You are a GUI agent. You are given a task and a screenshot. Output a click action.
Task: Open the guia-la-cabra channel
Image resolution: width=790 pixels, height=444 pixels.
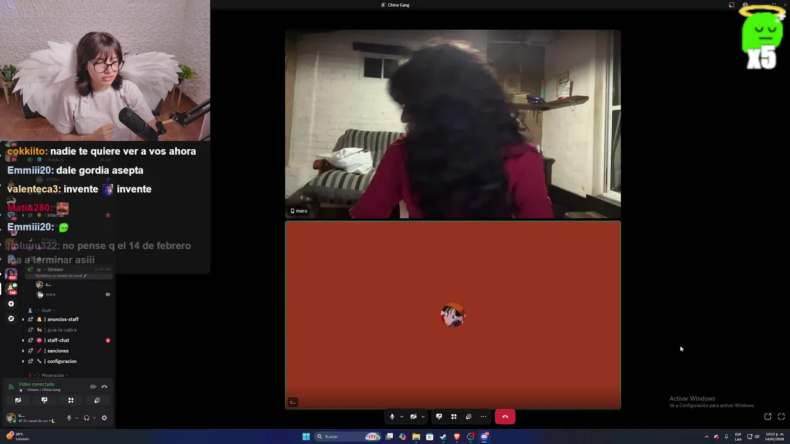[x=68, y=330]
